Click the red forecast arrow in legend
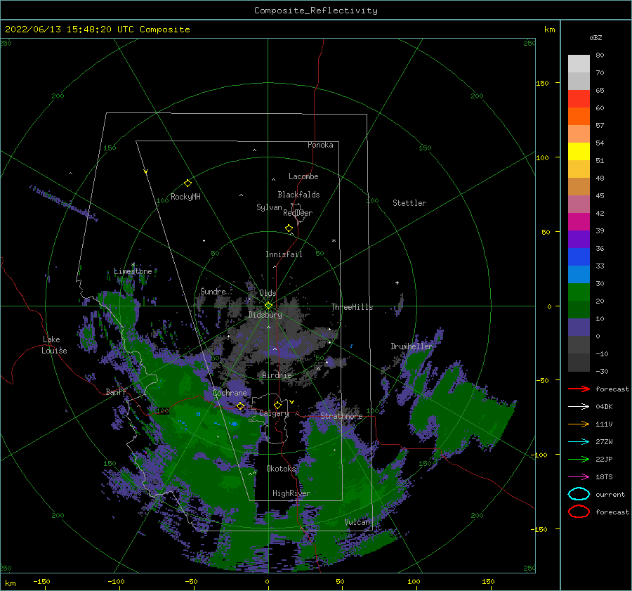 tap(579, 389)
